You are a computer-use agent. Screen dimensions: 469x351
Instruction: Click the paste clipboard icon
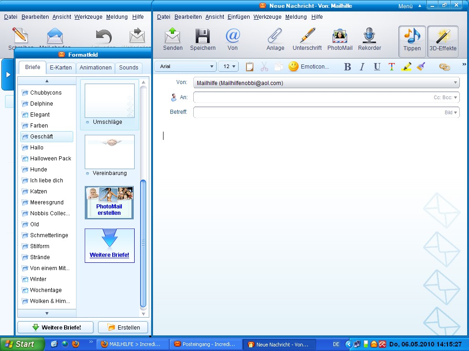[x=250, y=67]
